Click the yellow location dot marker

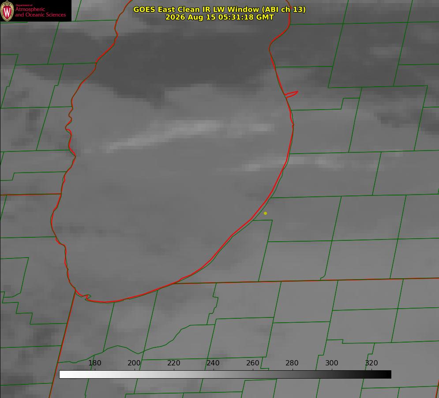coord(266,213)
